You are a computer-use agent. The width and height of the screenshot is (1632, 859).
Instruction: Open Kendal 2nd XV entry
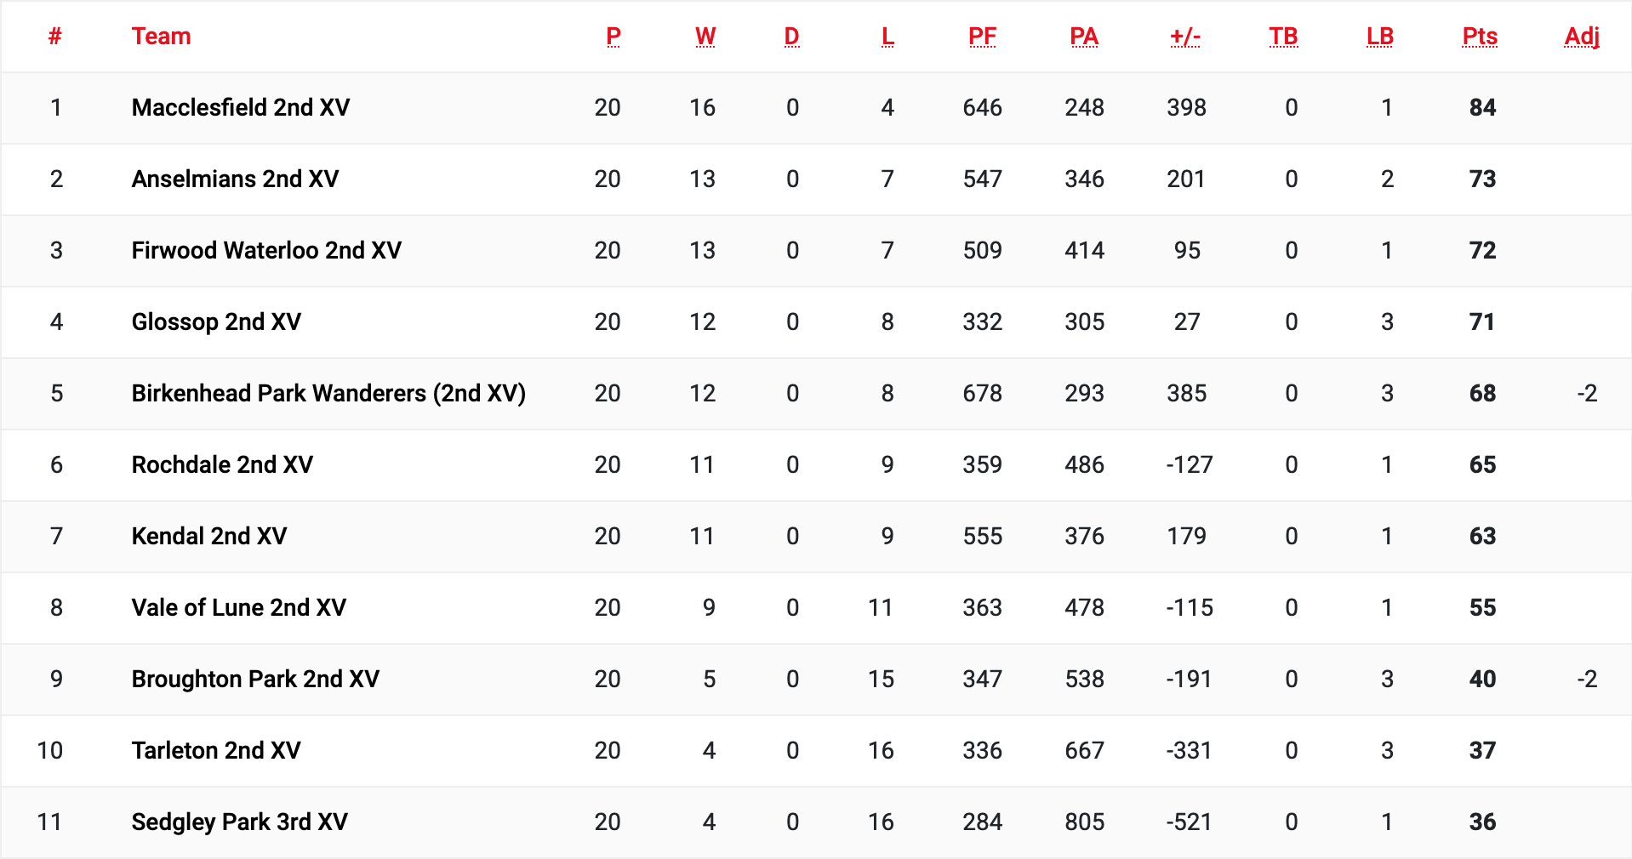pyautogui.click(x=209, y=536)
